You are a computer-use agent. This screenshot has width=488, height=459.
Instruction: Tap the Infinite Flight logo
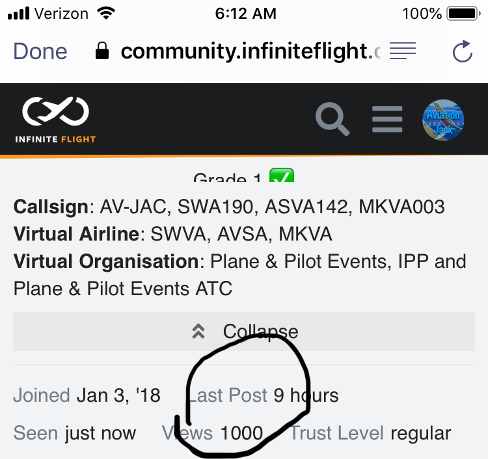55,120
